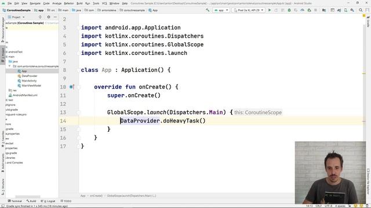
Task: Click Apply Changes icon next to Run
Action: [276, 10]
